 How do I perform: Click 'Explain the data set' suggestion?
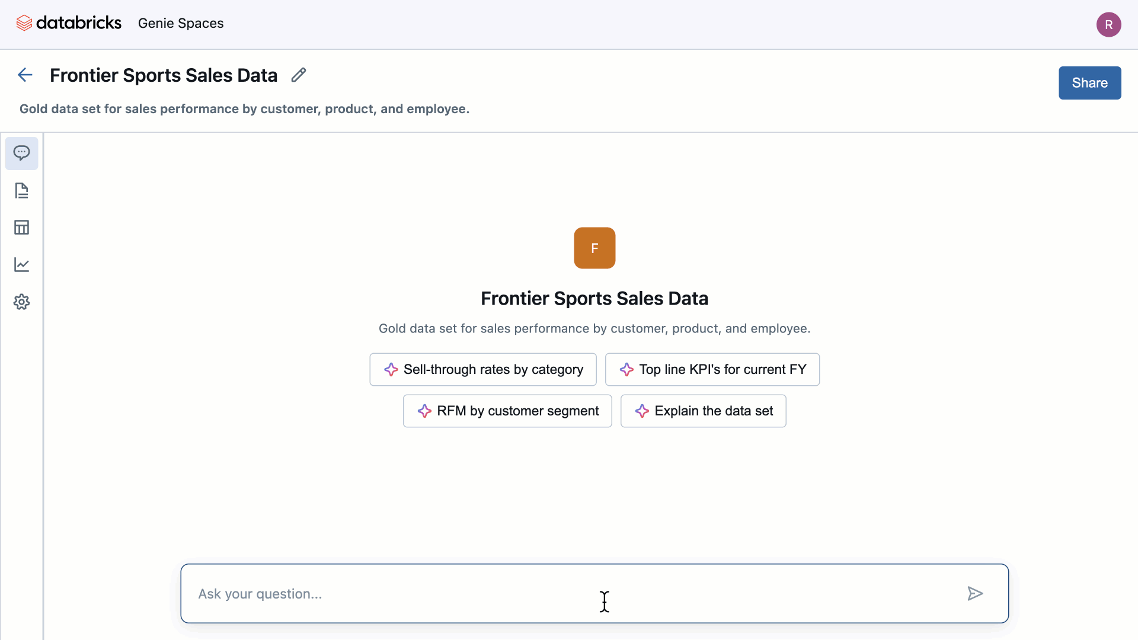point(702,410)
